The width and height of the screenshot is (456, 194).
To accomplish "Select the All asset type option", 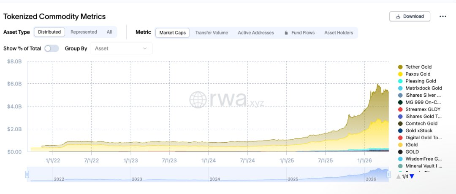I will [109, 32].
